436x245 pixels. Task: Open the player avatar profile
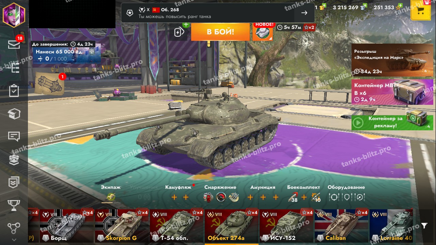click(x=14, y=14)
